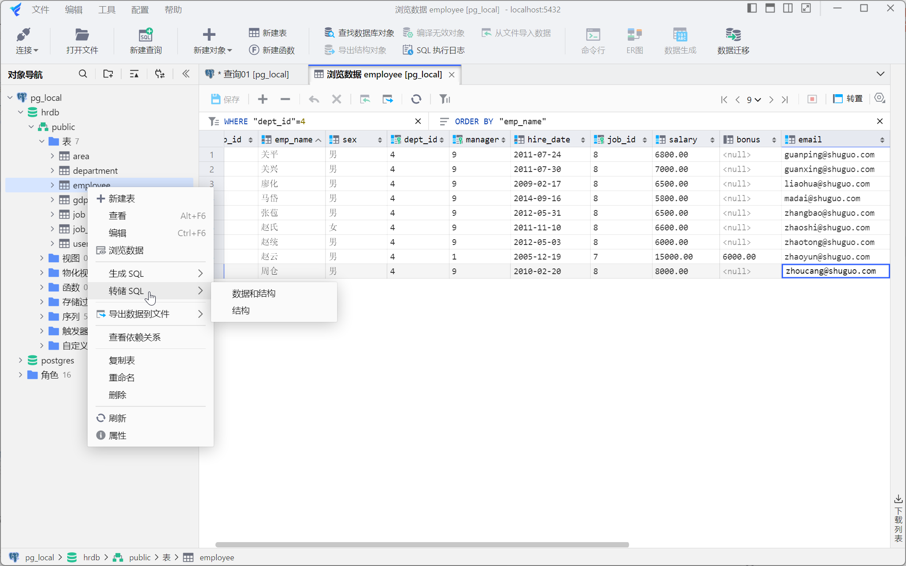Click the delete row minus icon

point(285,99)
